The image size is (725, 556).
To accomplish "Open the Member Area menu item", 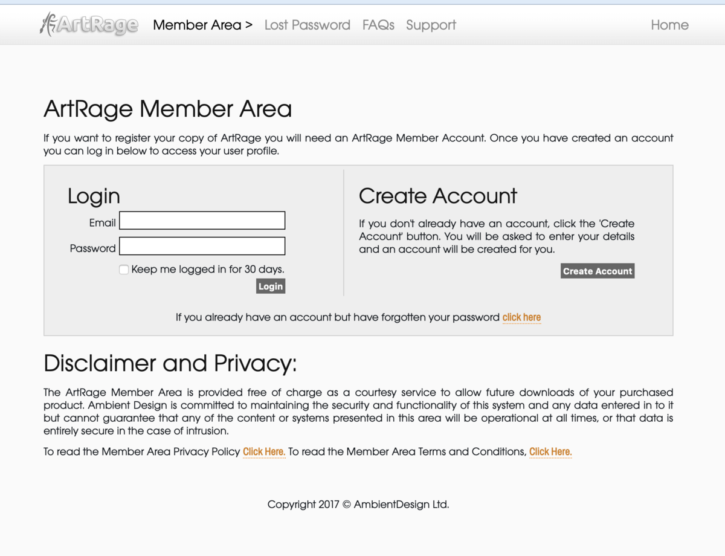I will (x=203, y=25).
